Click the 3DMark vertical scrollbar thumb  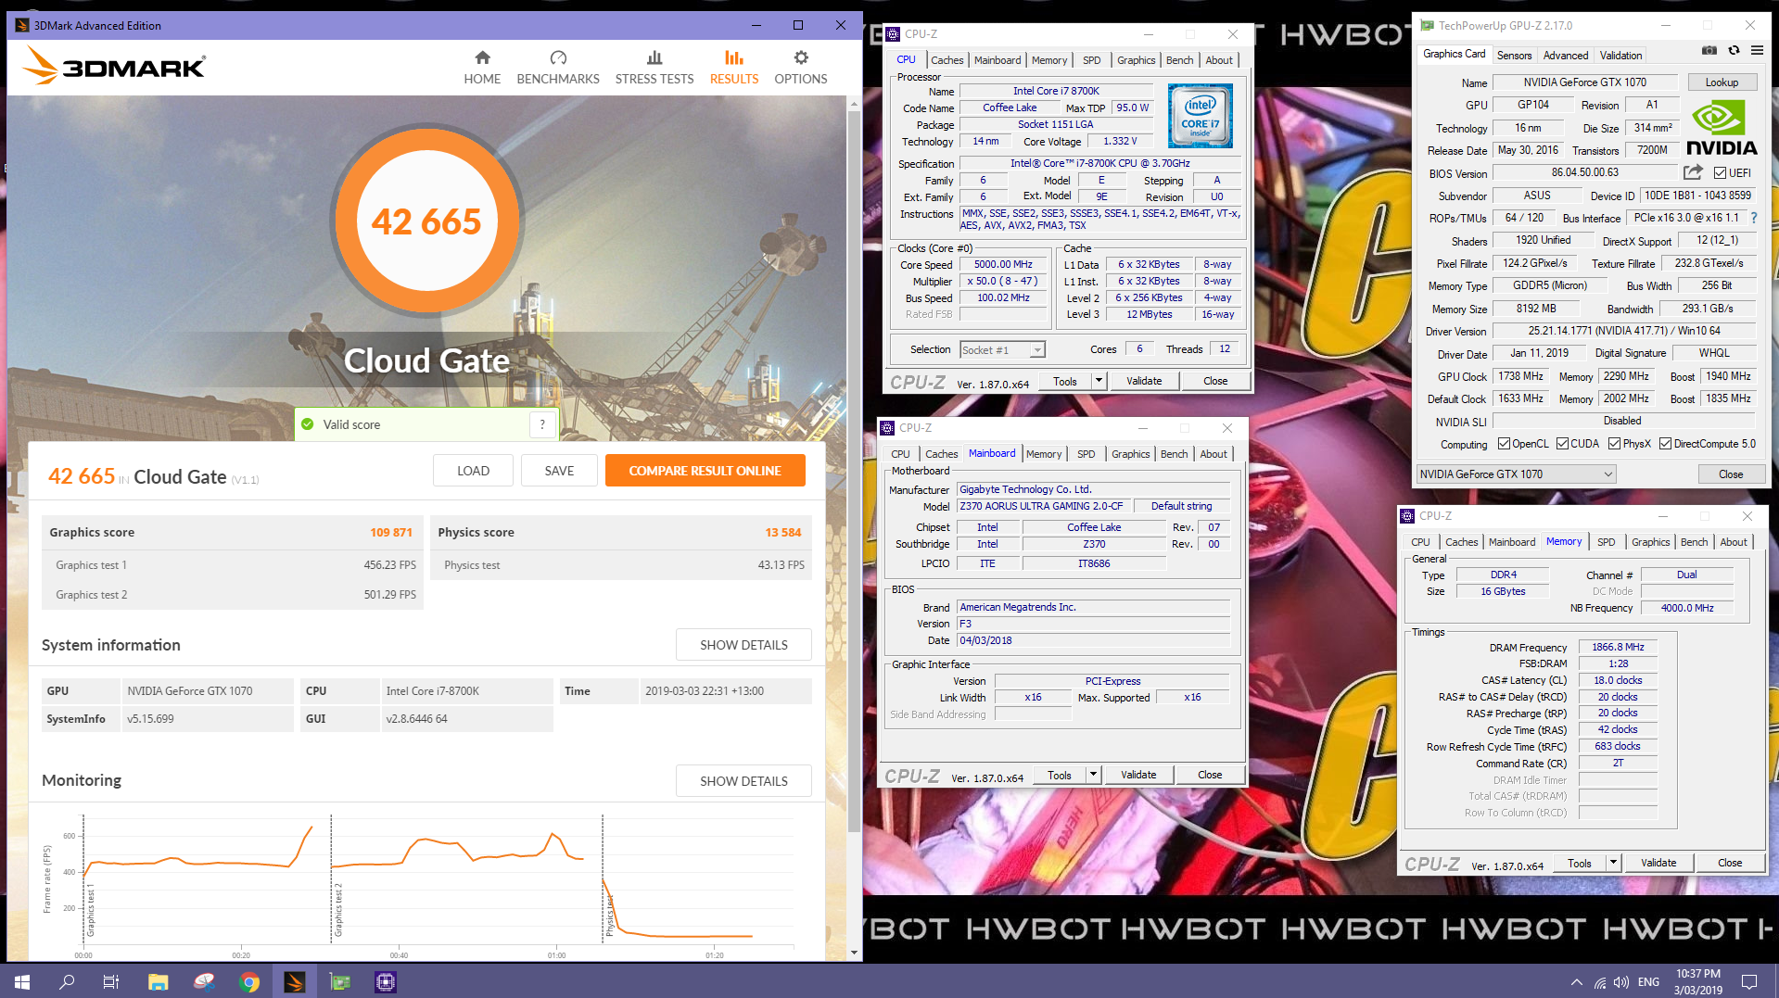854,470
